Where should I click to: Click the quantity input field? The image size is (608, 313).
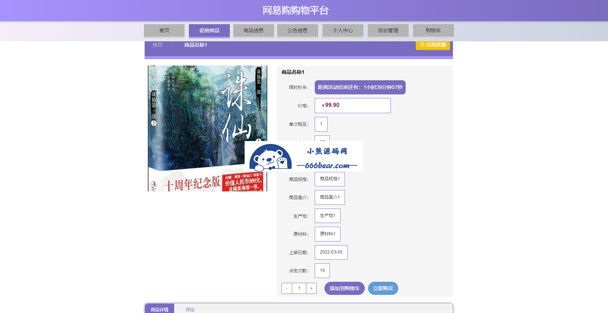point(299,288)
